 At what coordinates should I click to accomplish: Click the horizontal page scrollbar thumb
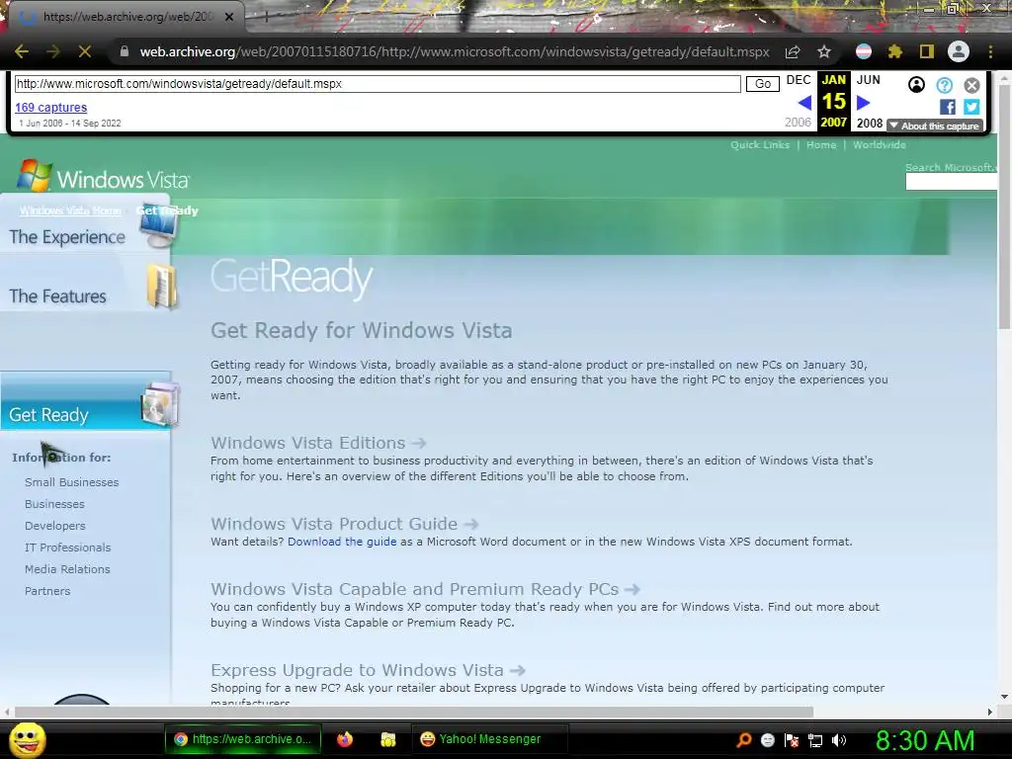pyautogui.click(x=414, y=712)
